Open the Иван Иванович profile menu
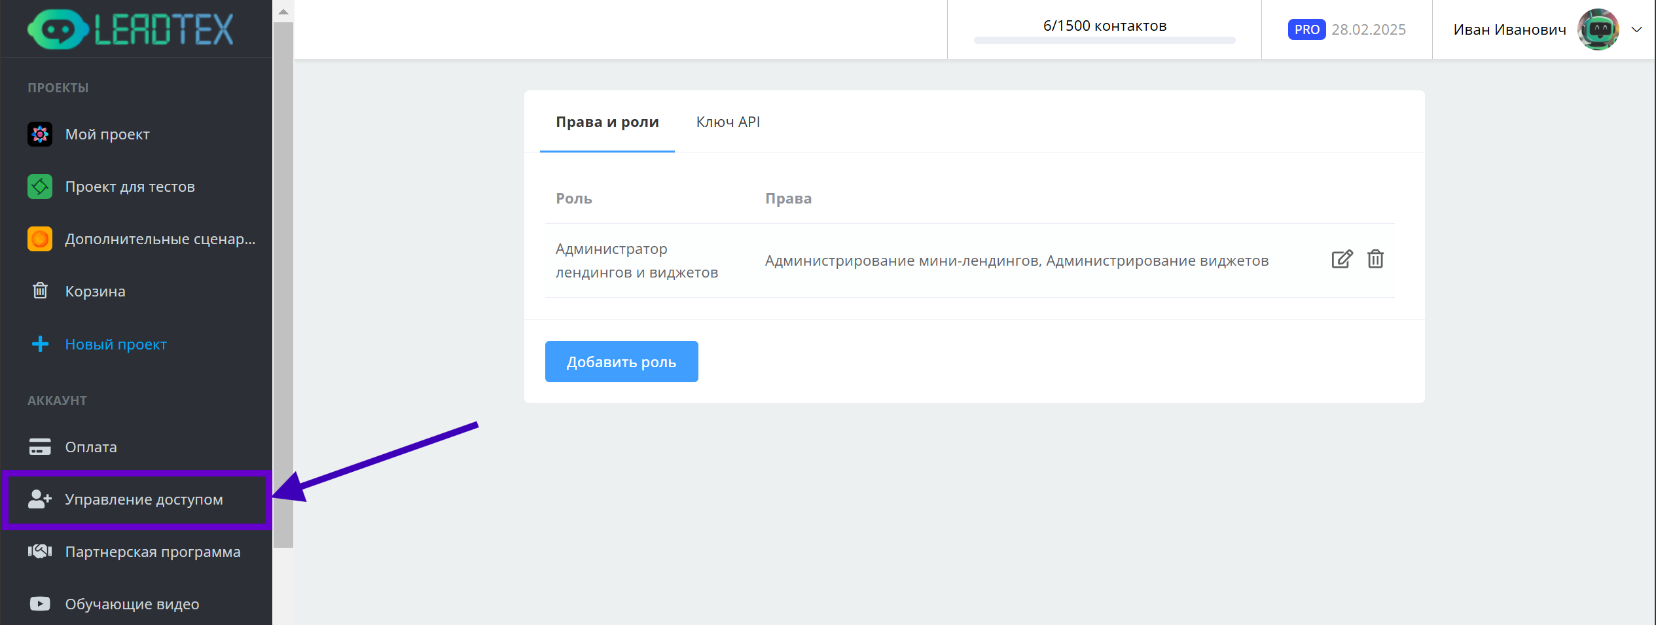The width and height of the screenshot is (1656, 625). pyautogui.click(x=1509, y=29)
